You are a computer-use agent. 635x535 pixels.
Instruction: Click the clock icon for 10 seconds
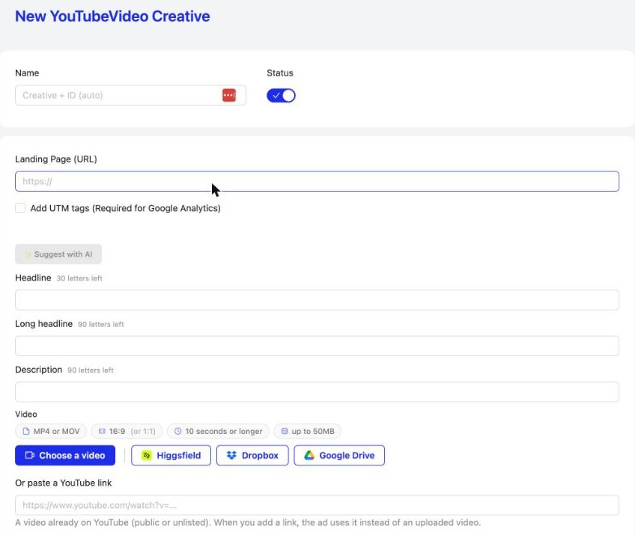pyautogui.click(x=177, y=431)
